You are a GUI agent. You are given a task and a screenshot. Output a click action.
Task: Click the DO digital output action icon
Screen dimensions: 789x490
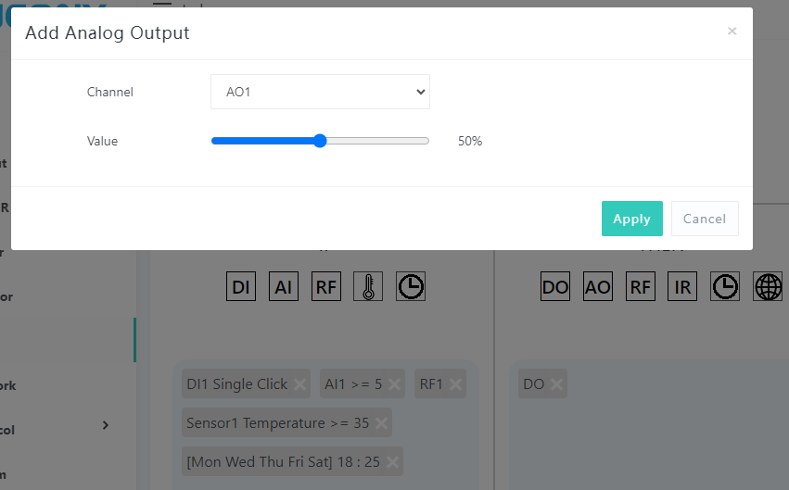pyautogui.click(x=555, y=287)
